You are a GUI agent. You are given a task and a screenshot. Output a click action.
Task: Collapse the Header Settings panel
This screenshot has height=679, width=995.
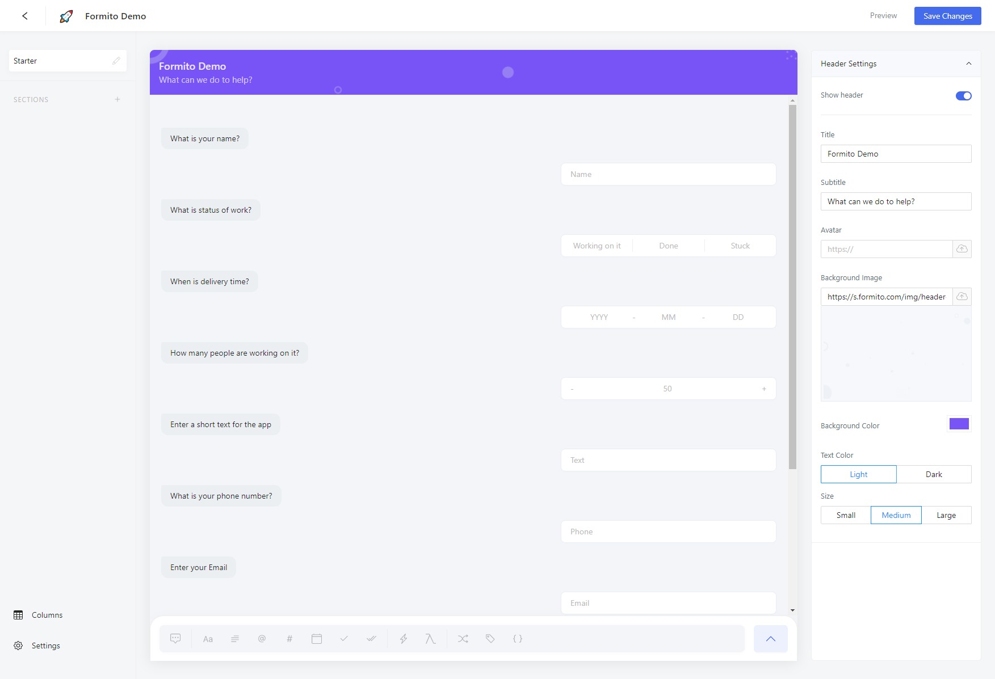pos(969,64)
